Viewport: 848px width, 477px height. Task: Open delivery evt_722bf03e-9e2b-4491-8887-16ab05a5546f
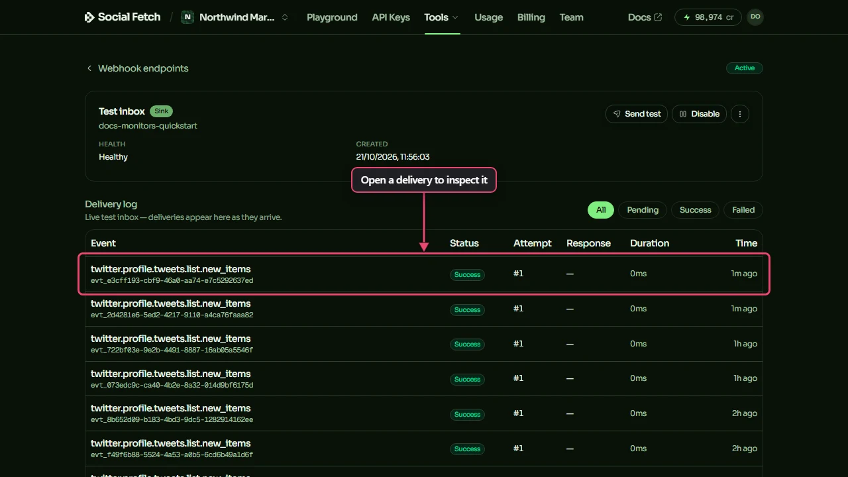[x=424, y=344]
